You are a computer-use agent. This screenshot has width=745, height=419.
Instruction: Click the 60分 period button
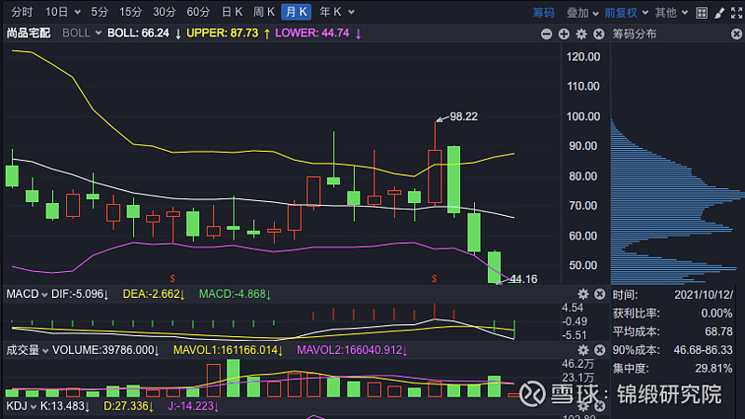[x=197, y=12]
